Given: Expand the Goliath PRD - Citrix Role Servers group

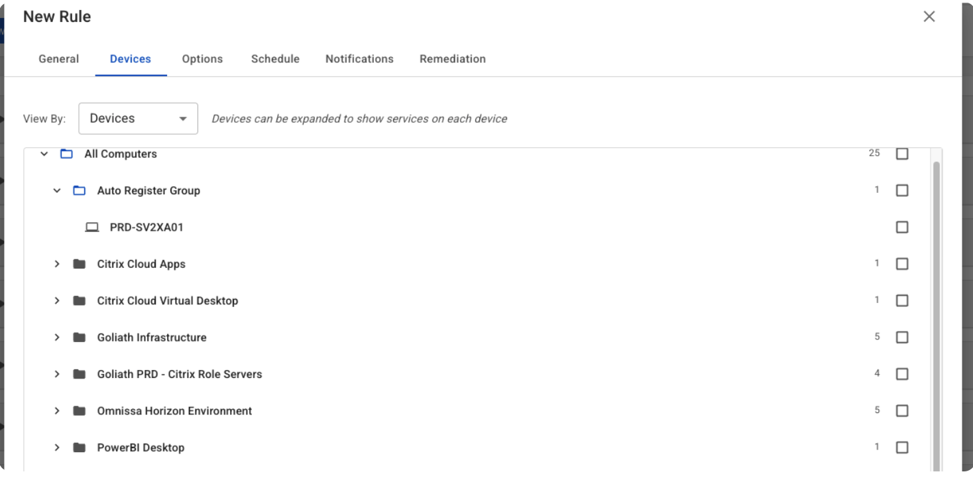Looking at the screenshot, I should point(57,374).
